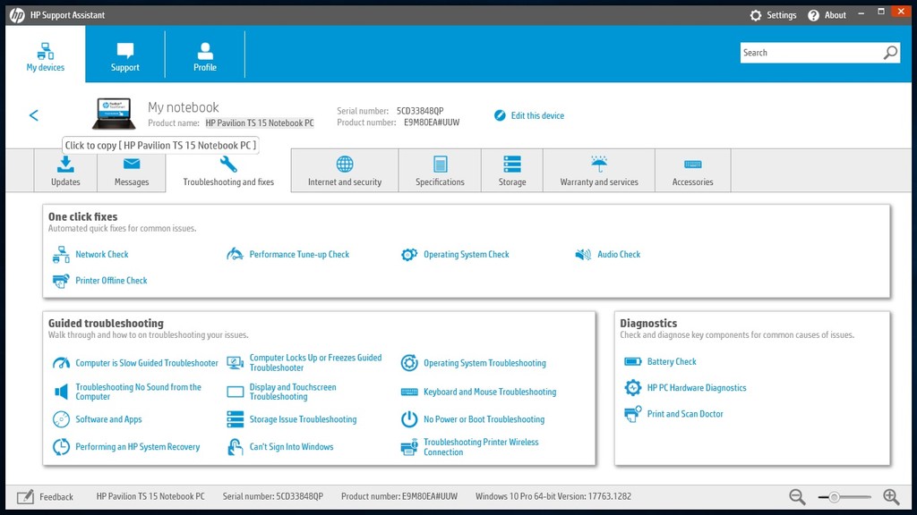Open the Accessories tab
This screenshot has width=917, height=515.
[x=693, y=171]
